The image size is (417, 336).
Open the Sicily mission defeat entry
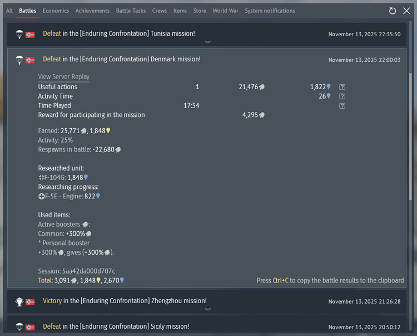coord(116,327)
